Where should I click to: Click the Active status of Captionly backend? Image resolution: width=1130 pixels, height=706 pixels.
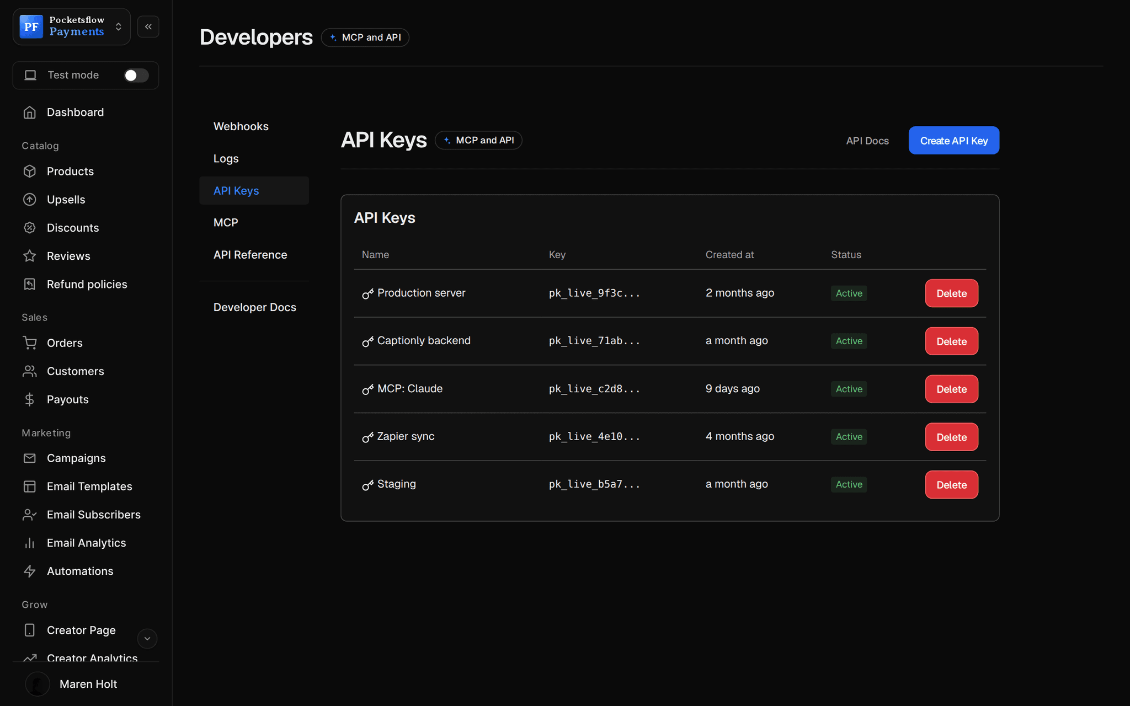(849, 341)
